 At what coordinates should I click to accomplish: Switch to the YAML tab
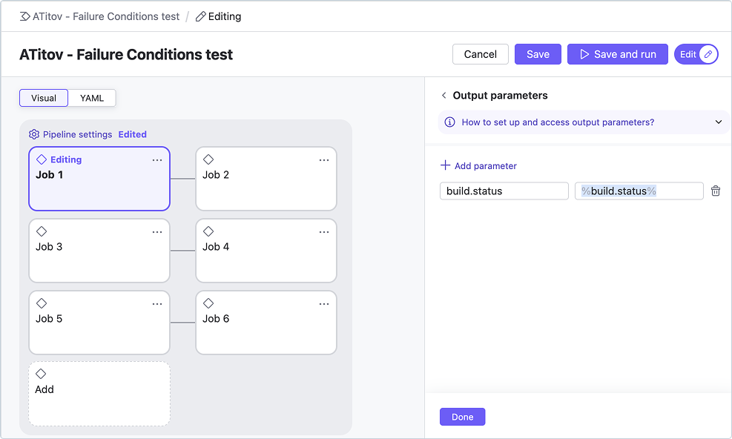pyautogui.click(x=92, y=98)
